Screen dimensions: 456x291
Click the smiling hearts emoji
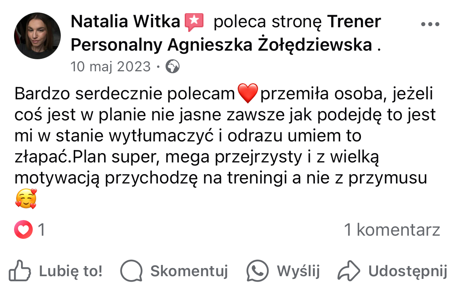coord(26,199)
